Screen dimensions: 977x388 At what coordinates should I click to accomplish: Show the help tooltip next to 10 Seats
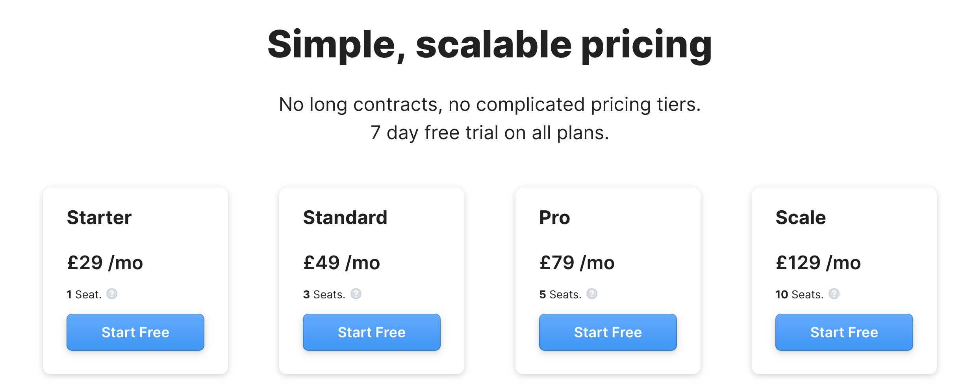point(834,294)
